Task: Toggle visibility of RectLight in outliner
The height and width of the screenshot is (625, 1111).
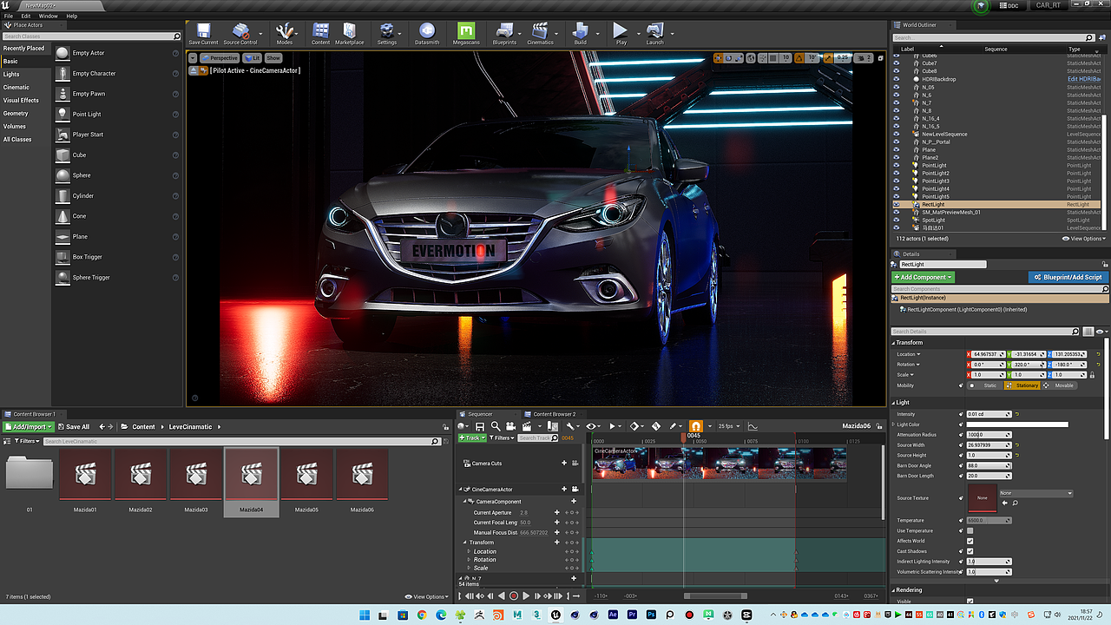Action: point(897,205)
